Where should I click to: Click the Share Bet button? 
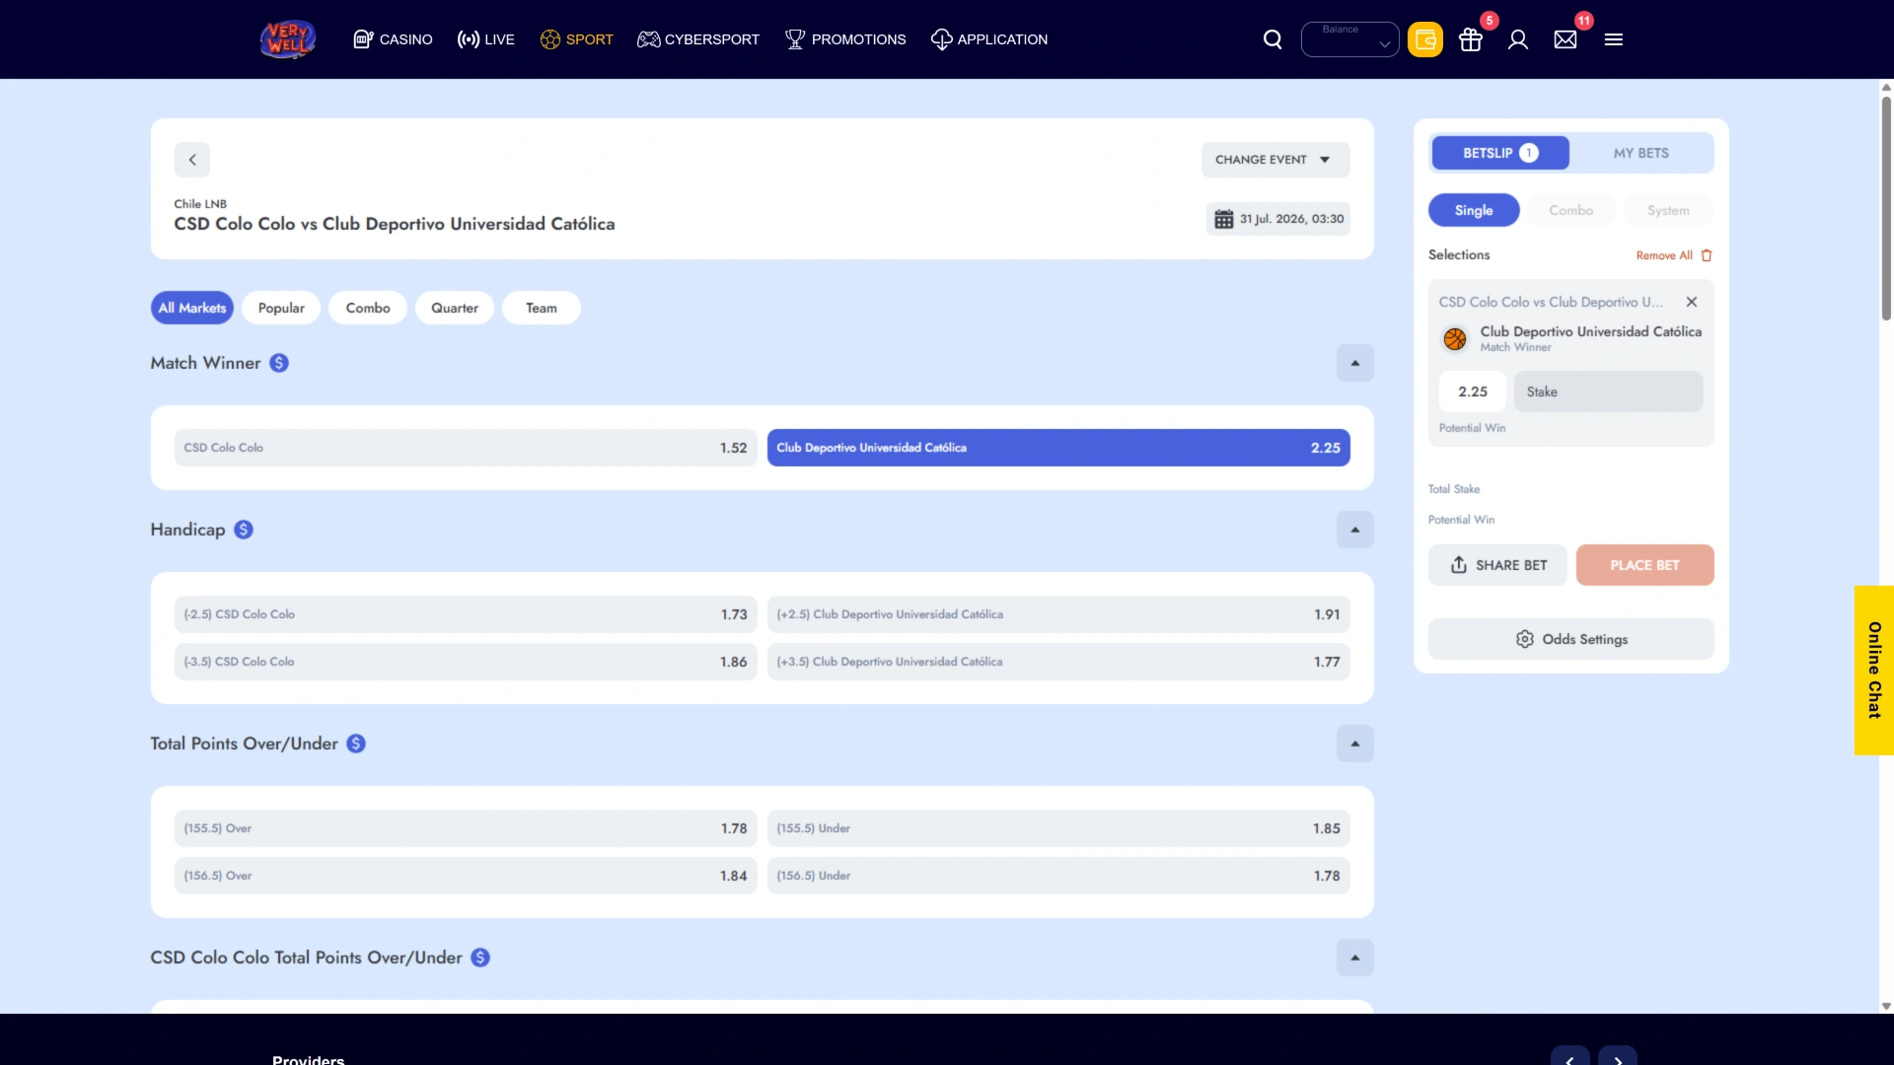click(x=1497, y=565)
